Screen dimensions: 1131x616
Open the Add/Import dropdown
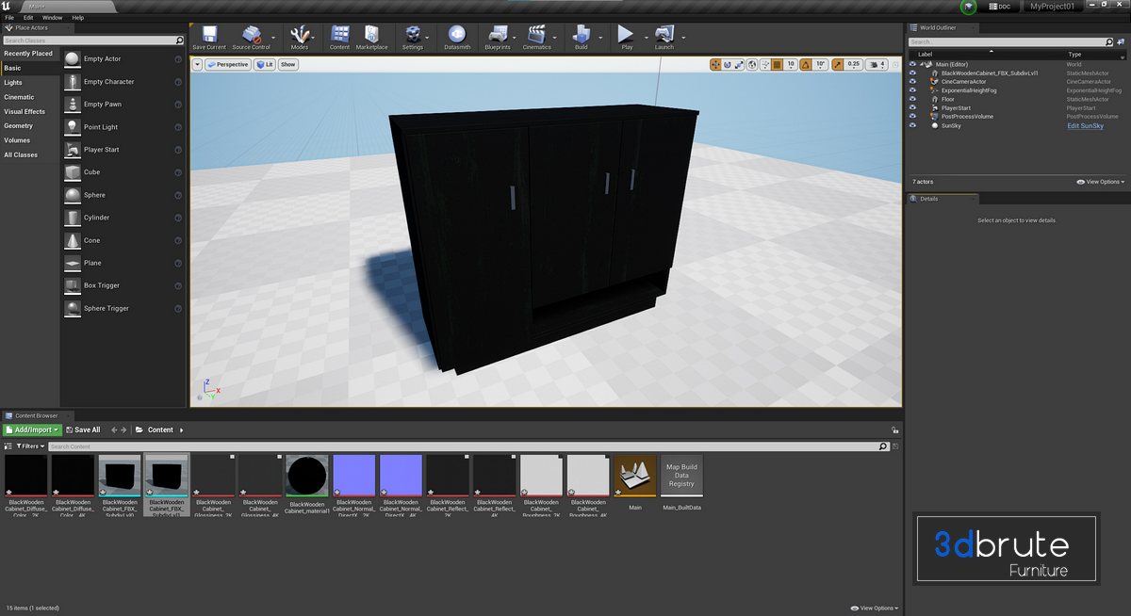click(32, 430)
